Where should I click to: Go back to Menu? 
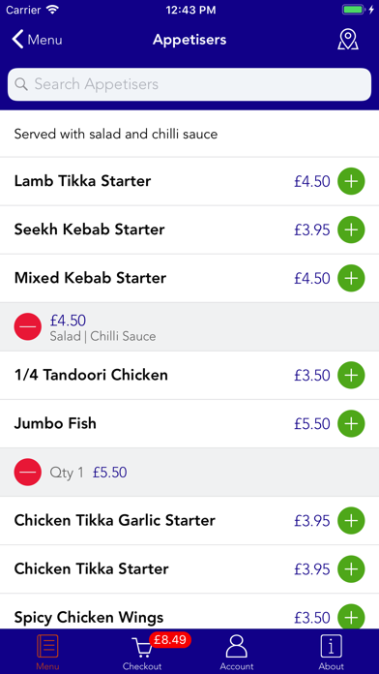[x=37, y=40]
